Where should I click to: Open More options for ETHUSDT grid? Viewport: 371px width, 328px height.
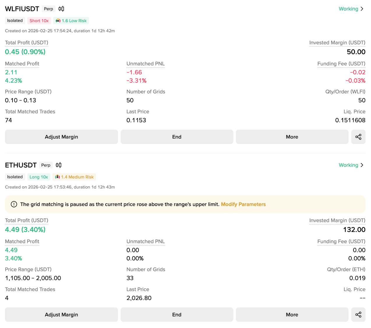click(x=292, y=315)
